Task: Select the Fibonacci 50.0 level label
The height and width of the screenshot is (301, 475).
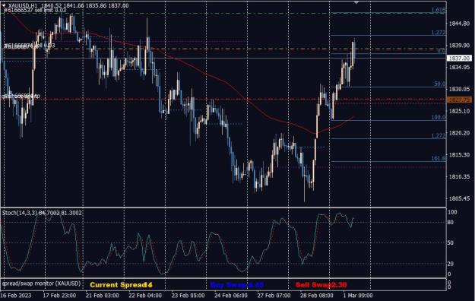Action: click(x=440, y=84)
